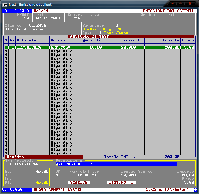
Task: Click the price 20,000 in highlighted row
Action: pos(128,47)
